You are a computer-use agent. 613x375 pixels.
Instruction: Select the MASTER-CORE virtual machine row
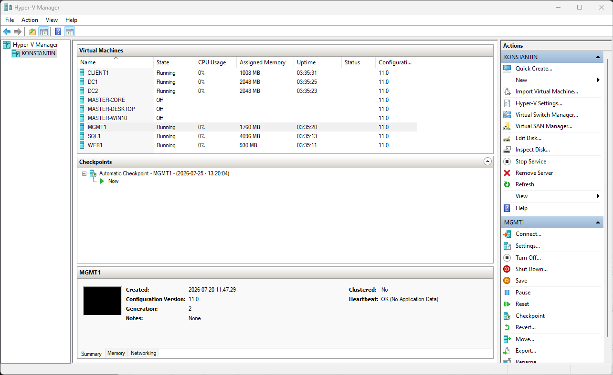(247, 100)
